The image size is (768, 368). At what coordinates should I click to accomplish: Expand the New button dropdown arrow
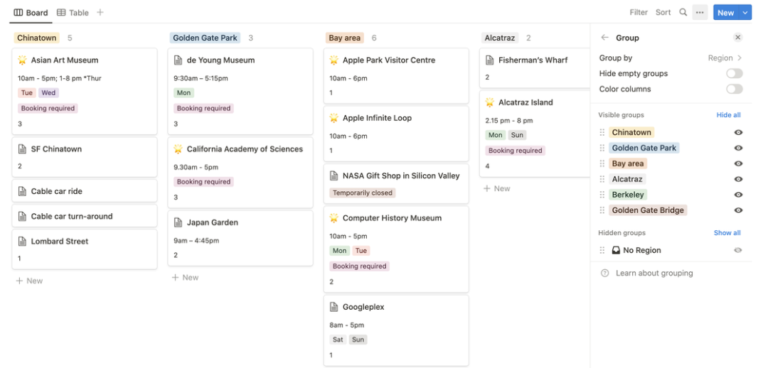pyautogui.click(x=745, y=13)
